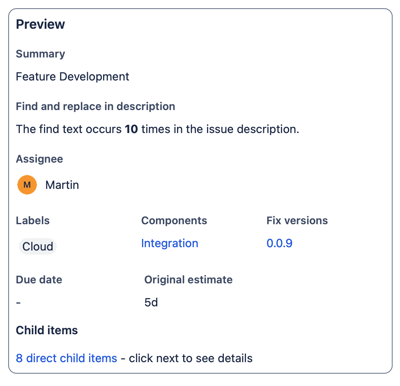Click the Find and replace in description label
400x386 pixels.
[95, 106]
